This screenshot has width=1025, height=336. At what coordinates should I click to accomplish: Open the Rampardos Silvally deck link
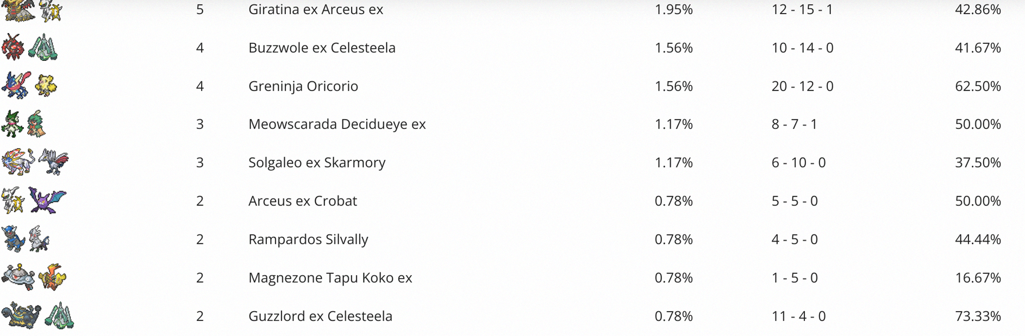click(x=308, y=240)
